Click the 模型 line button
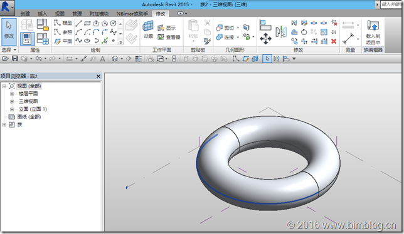 point(63,23)
